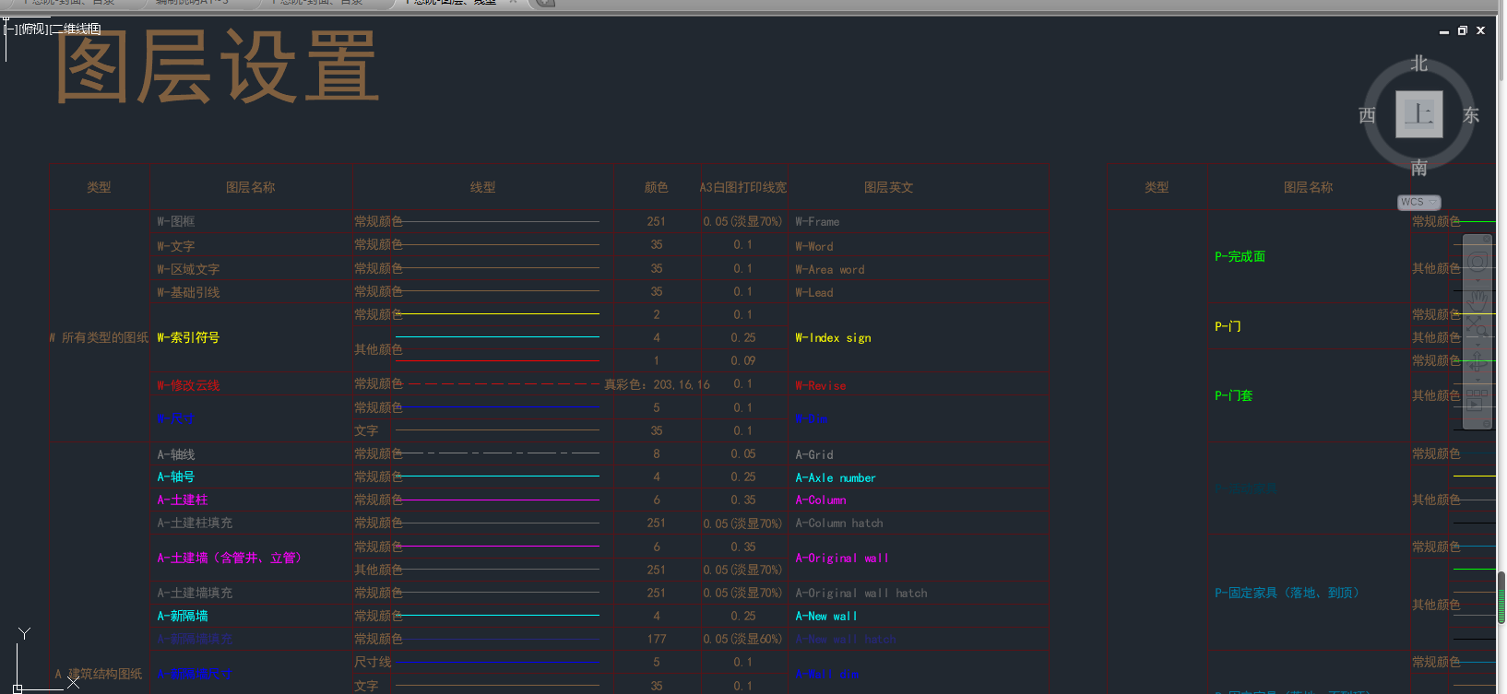Click the A-土建墙（含管井、立管）layer name
The image size is (1507, 694).
click(x=231, y=558)
